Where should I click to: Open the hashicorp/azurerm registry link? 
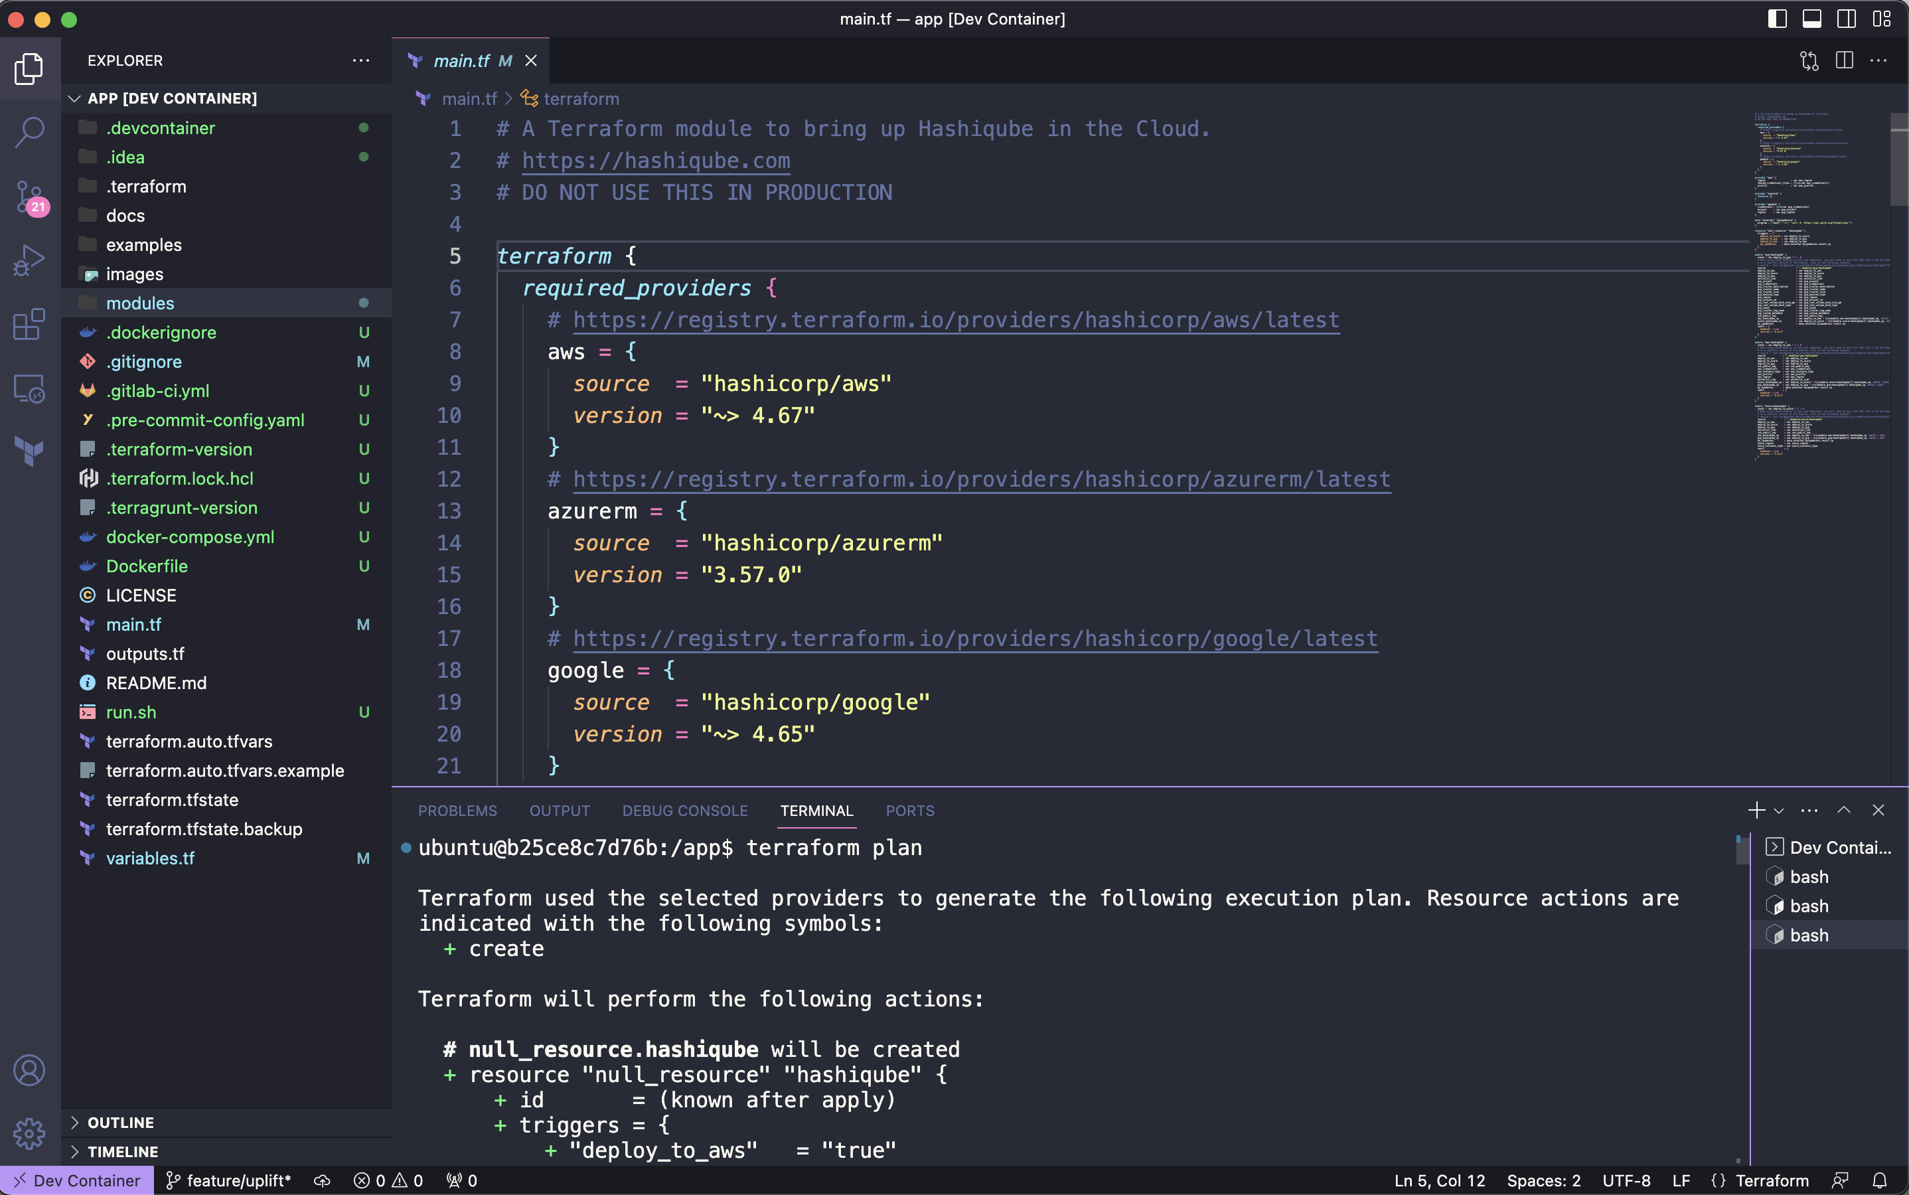click(981, 480)
